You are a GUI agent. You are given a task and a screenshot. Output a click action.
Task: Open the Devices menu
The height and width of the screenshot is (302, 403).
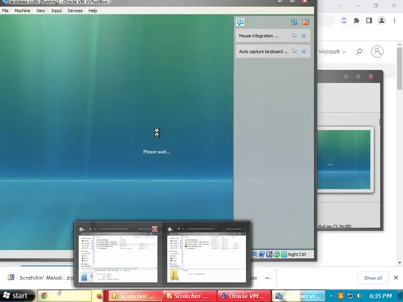[x=75, y=11]
